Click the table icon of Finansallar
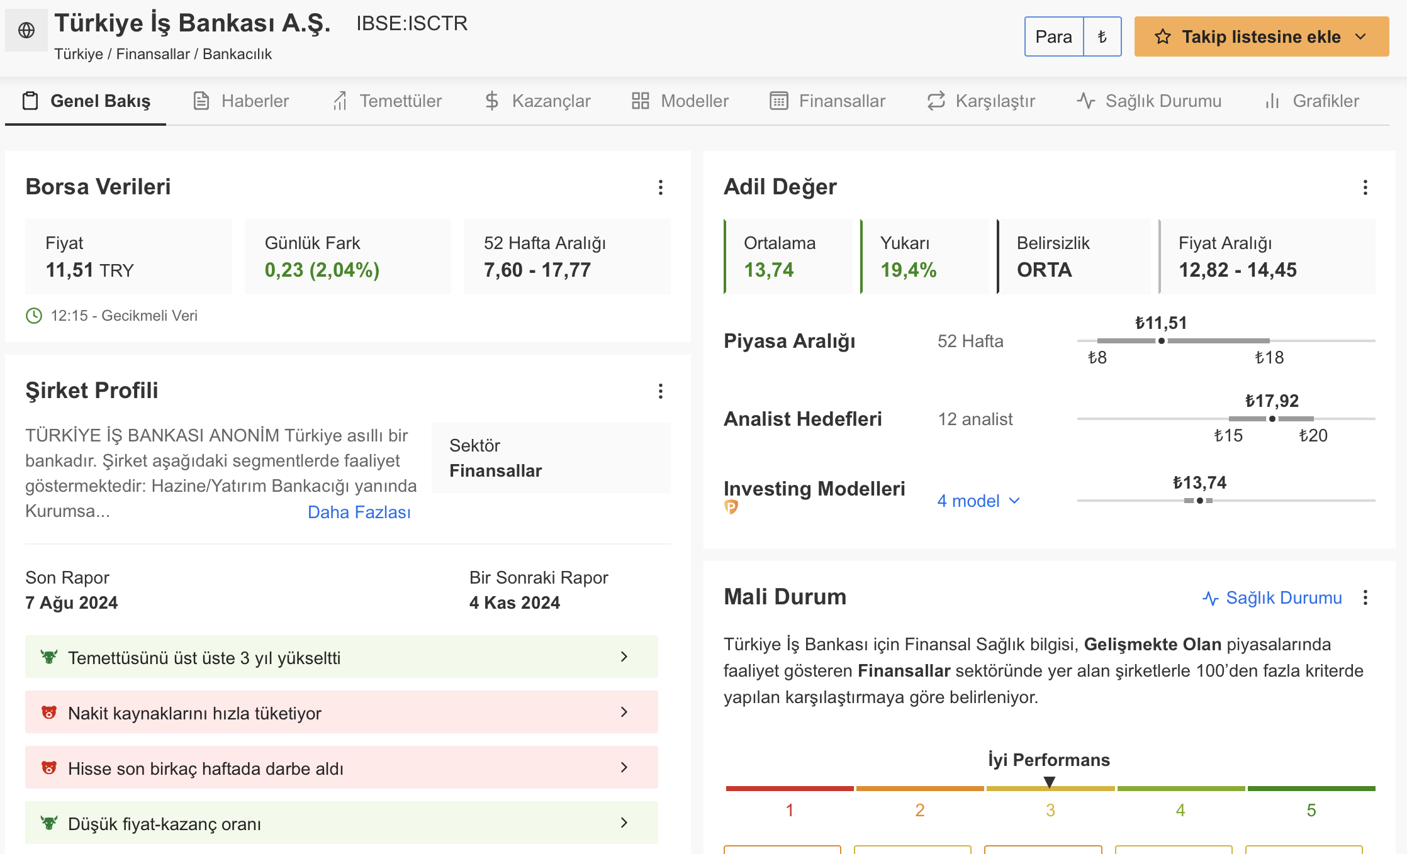Screen dimensions: 1407x854 point(779,101)
